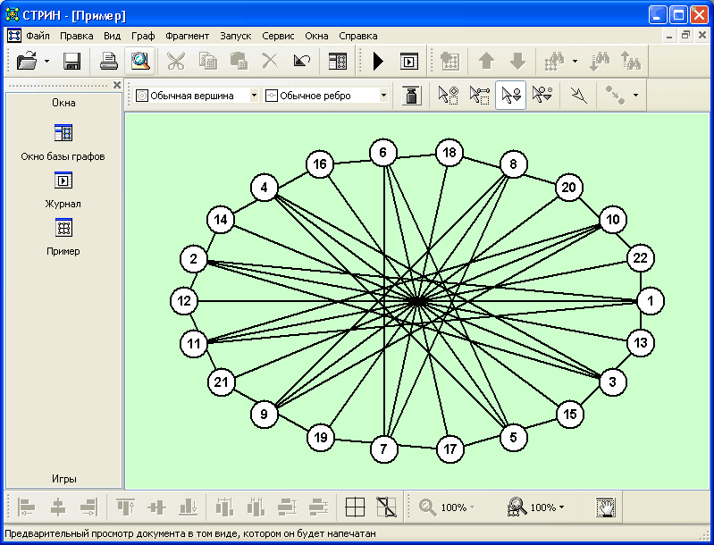Image resolution: width=714 pixels, height=545 pixels.
Task: Click find next binoculars down icon
Action: click(600, 61)
